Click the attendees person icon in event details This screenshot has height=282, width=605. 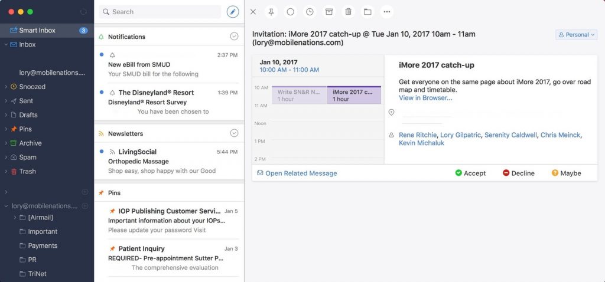pyautogui.click(x=391, y=135)
